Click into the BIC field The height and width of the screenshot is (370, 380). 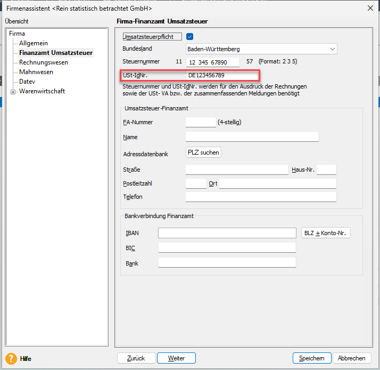point(227,247)
